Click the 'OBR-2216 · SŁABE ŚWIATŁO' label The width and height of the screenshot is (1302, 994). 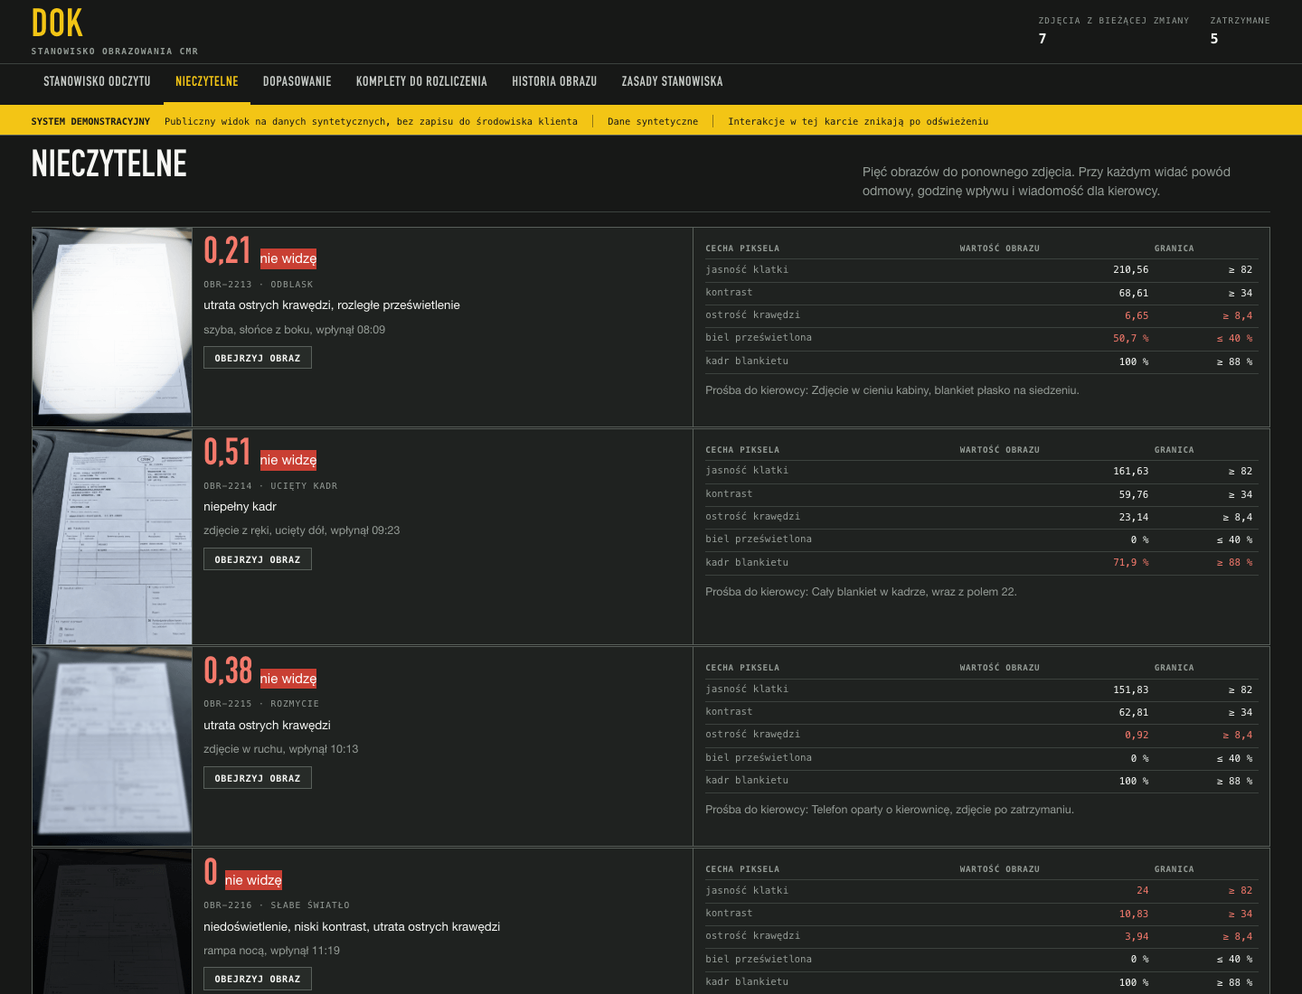[277, 905]
